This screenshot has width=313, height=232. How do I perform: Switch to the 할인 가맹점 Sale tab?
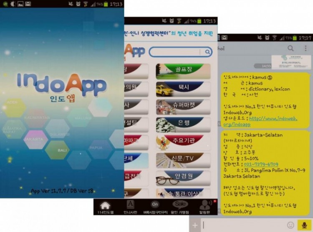coord(180,207)
